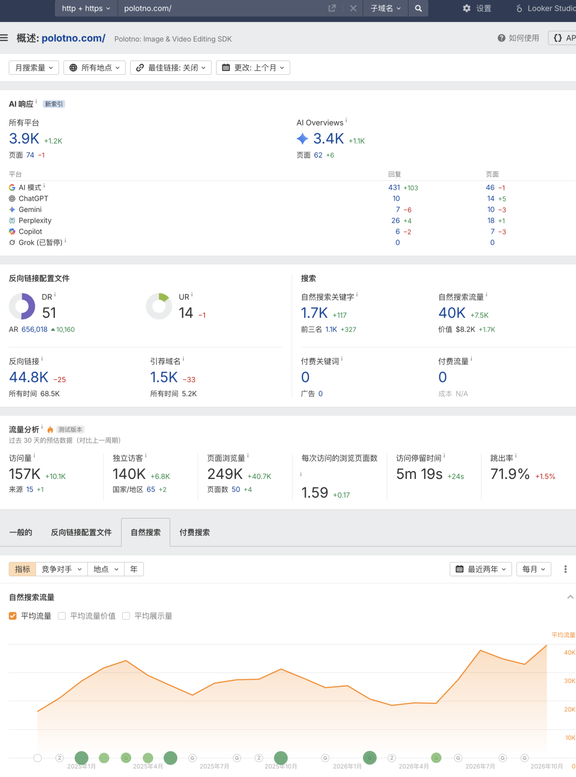Open the 所有地点 location dropdown
The width and height of the screenshot is (576, 777).
point(95,68)
